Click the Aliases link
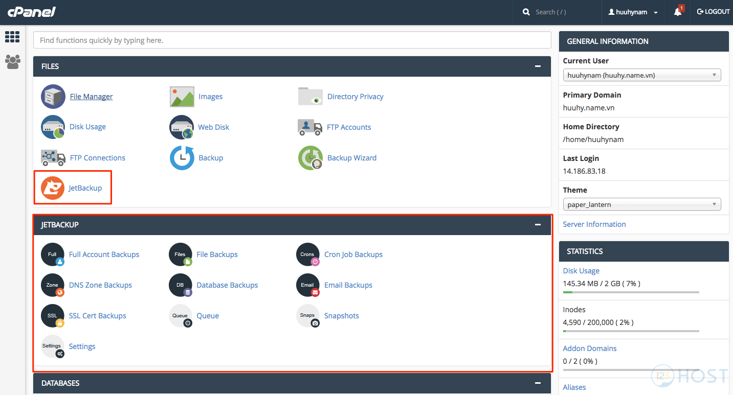This screenshot has height=395, width=733. (x=574, y=387)
